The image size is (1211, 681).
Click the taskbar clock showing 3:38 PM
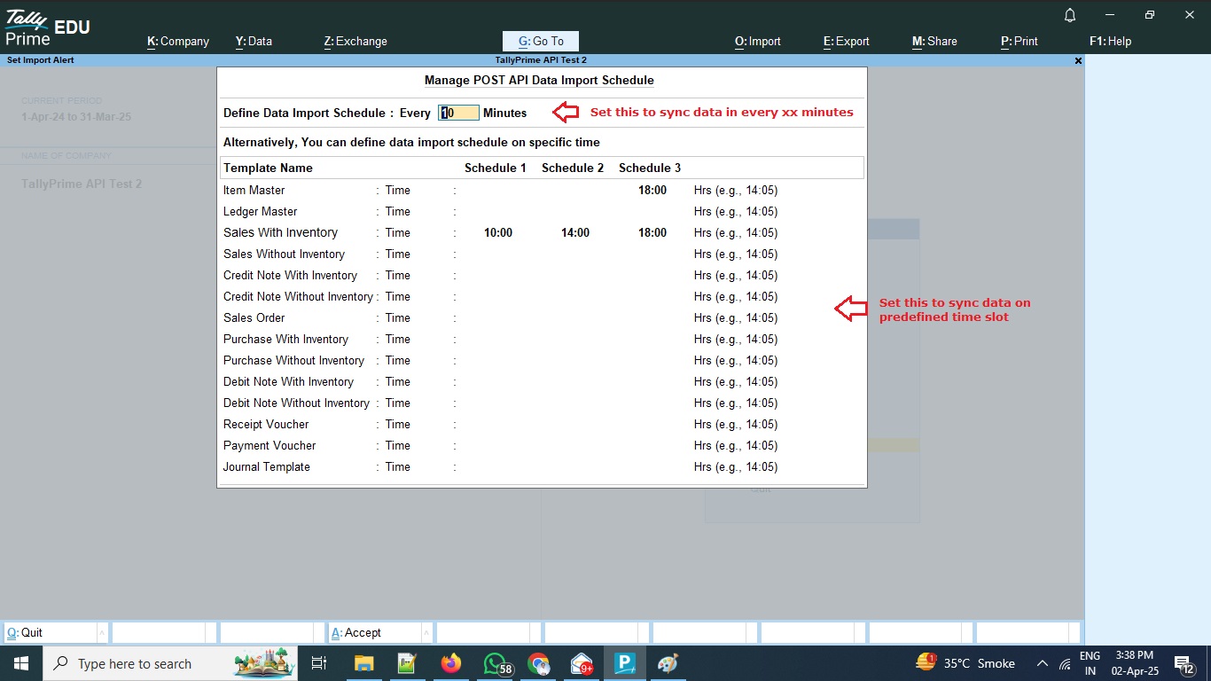tap(1134, 663)
